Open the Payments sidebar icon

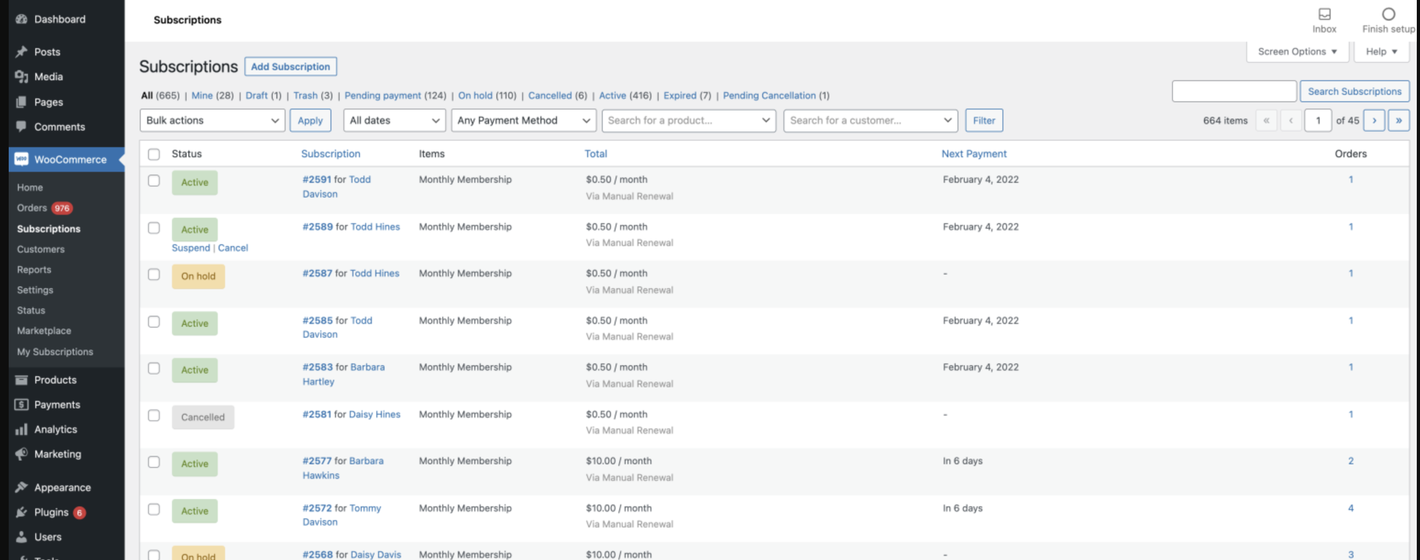pyautogui.click(x=21, y=404)
